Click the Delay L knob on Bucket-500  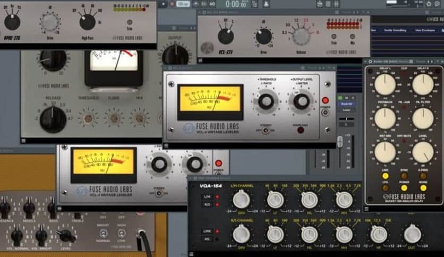click(385, 84)
